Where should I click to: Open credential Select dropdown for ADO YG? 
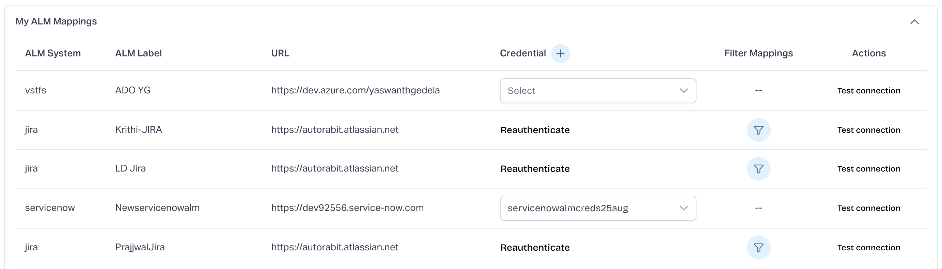[598, 91]
